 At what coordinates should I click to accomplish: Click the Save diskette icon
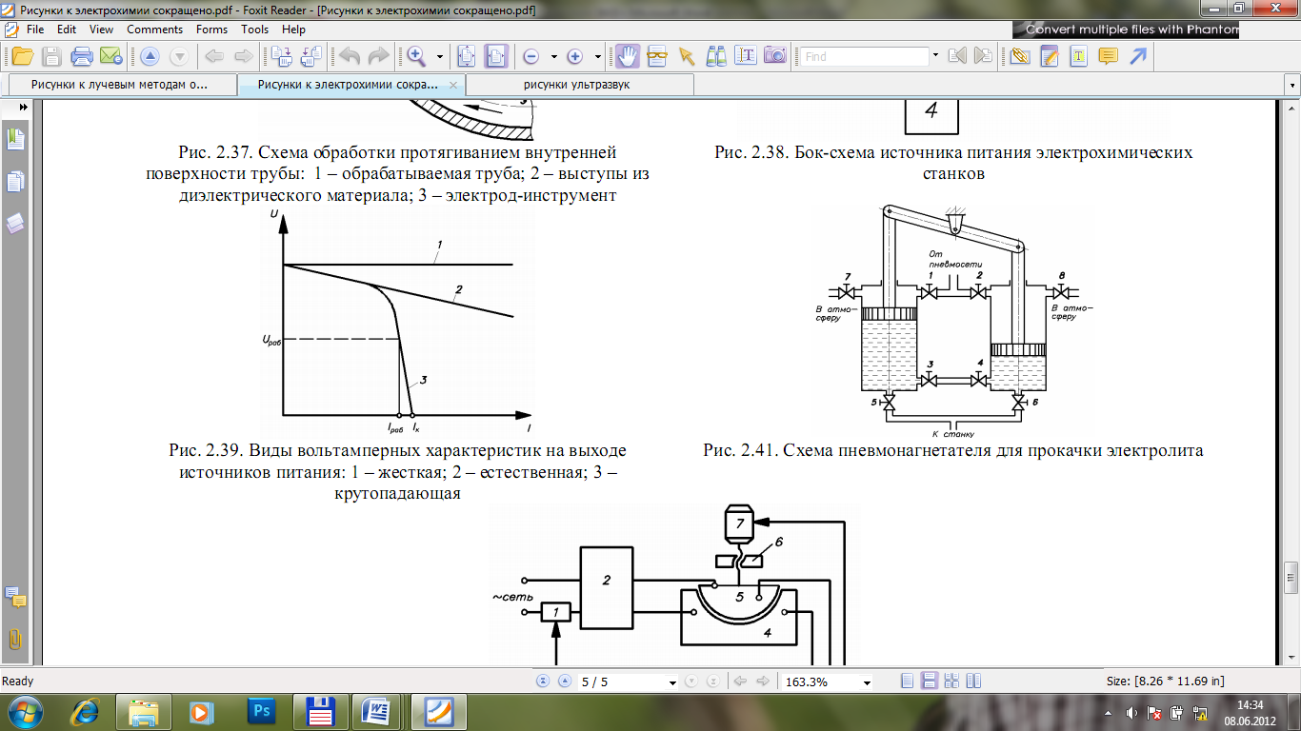point(52,56)
